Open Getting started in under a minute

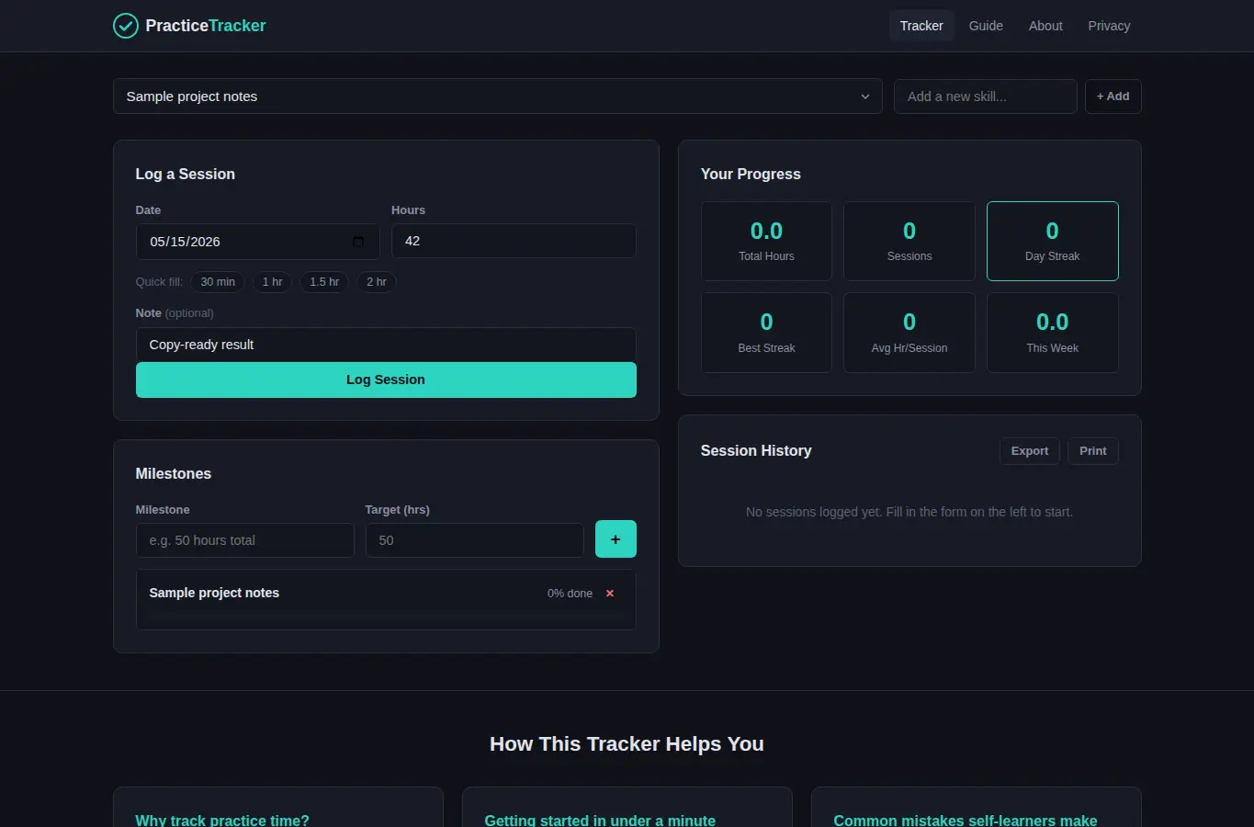pyautogui.click(x=627, y=808)
